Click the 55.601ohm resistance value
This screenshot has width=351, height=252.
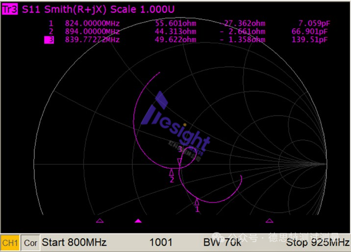(175, 23)
